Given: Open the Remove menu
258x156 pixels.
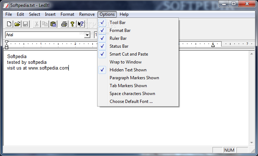Looking at the screenshot, I should 87,14.
